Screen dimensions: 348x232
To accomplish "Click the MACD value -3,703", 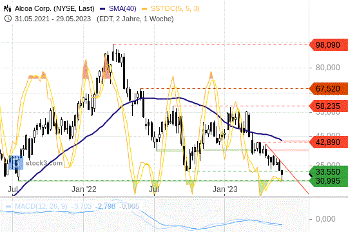I will click(81, 206).
